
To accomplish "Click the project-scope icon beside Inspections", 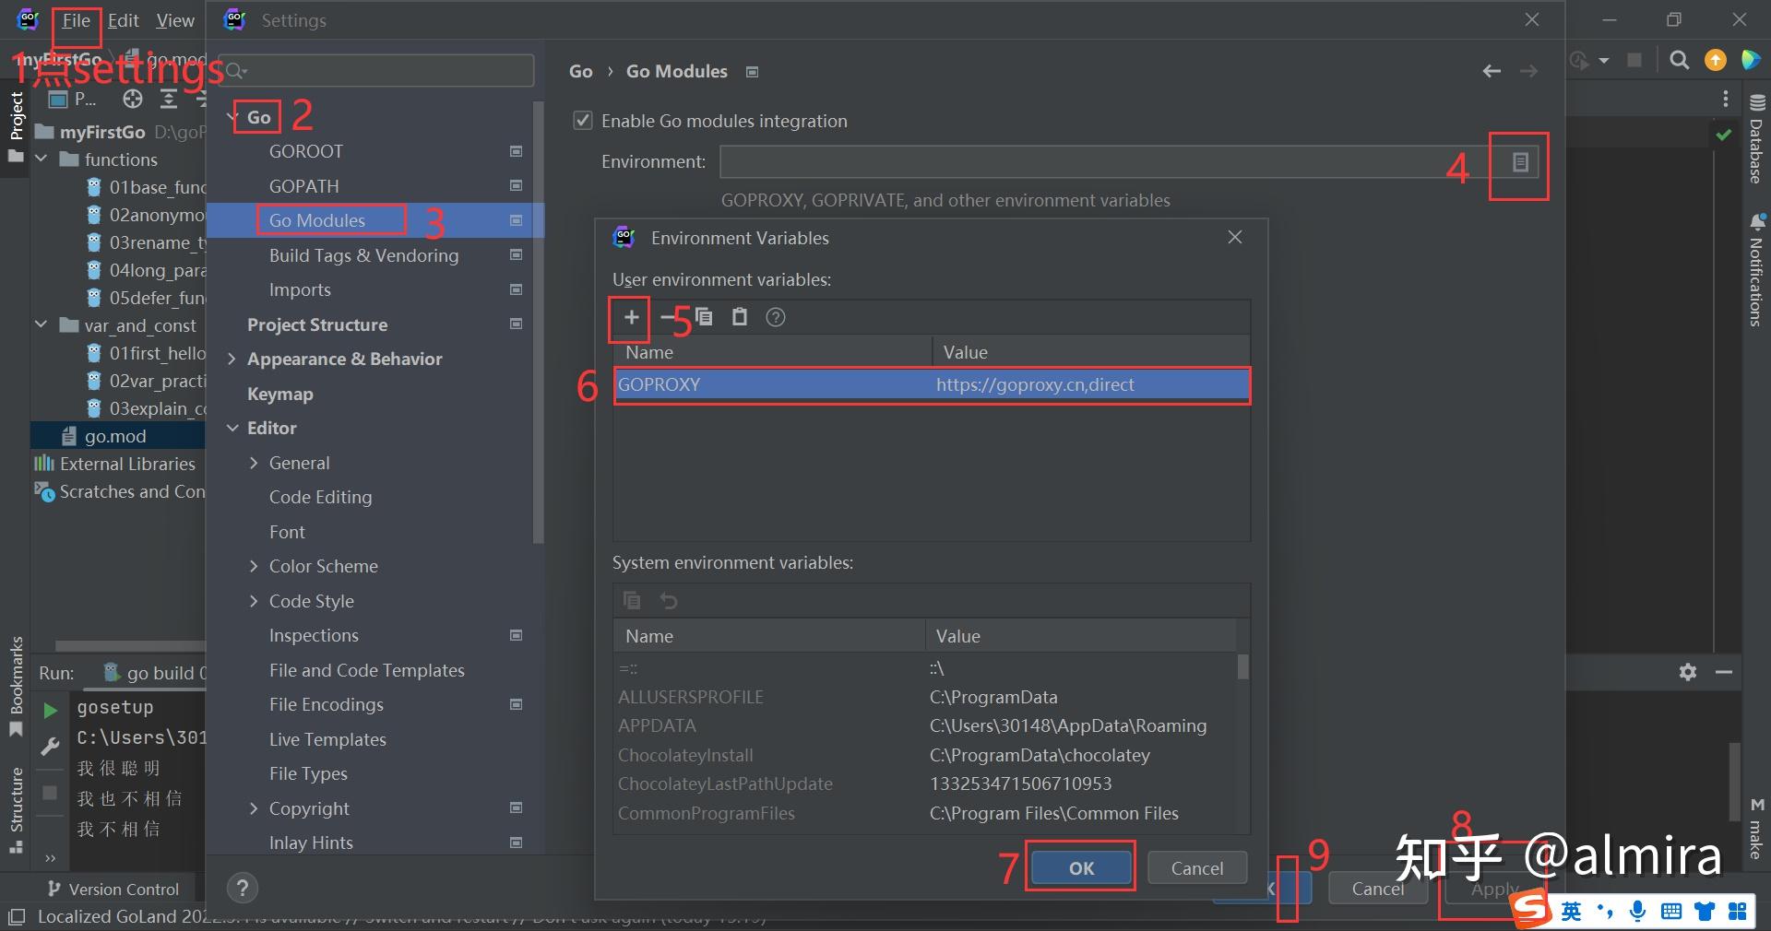I will click(x=517, y=635).
